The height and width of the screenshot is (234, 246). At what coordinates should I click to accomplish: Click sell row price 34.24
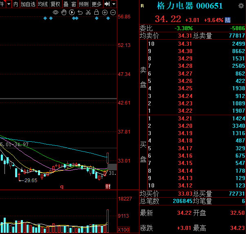tap(185, 96)
